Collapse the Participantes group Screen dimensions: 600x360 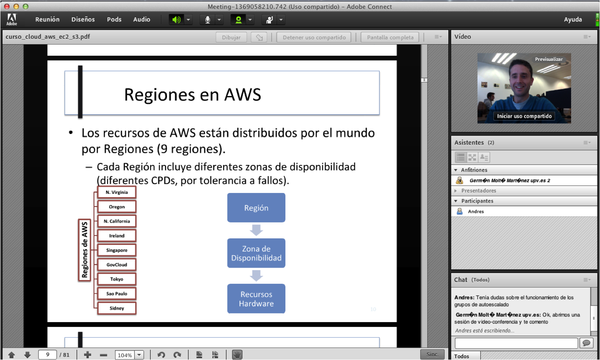456,201
